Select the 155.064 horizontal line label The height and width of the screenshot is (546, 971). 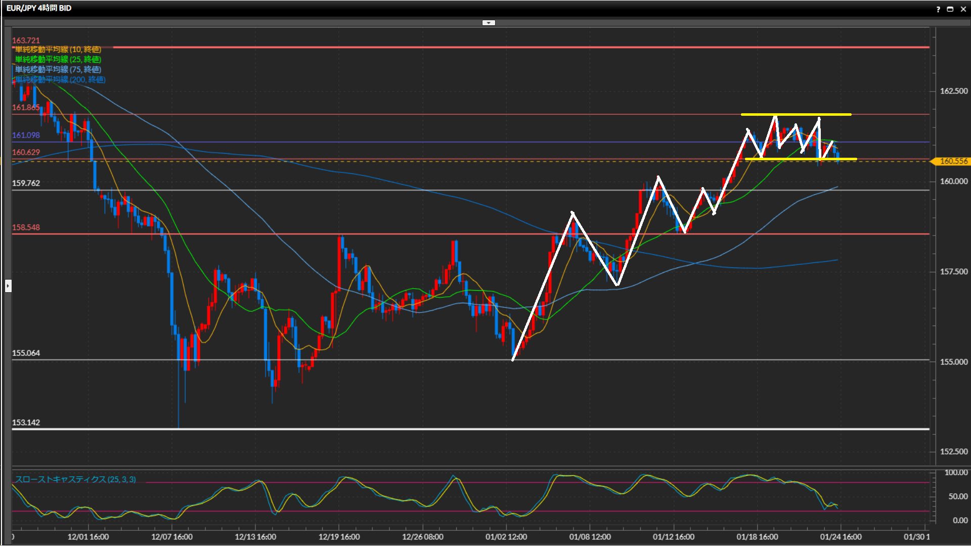coord(26,353)
